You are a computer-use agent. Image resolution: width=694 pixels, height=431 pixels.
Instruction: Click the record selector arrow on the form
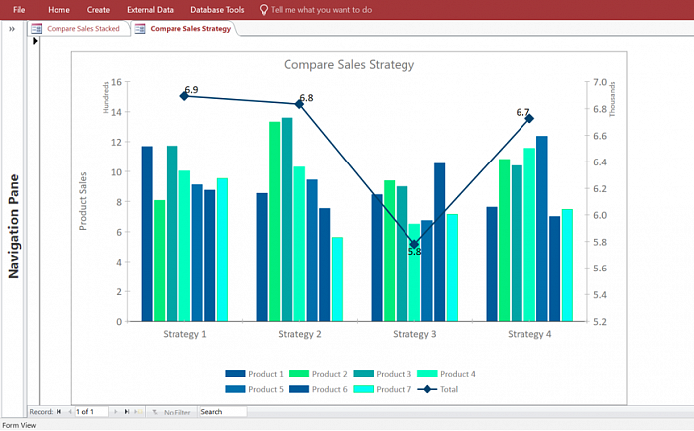35,41
